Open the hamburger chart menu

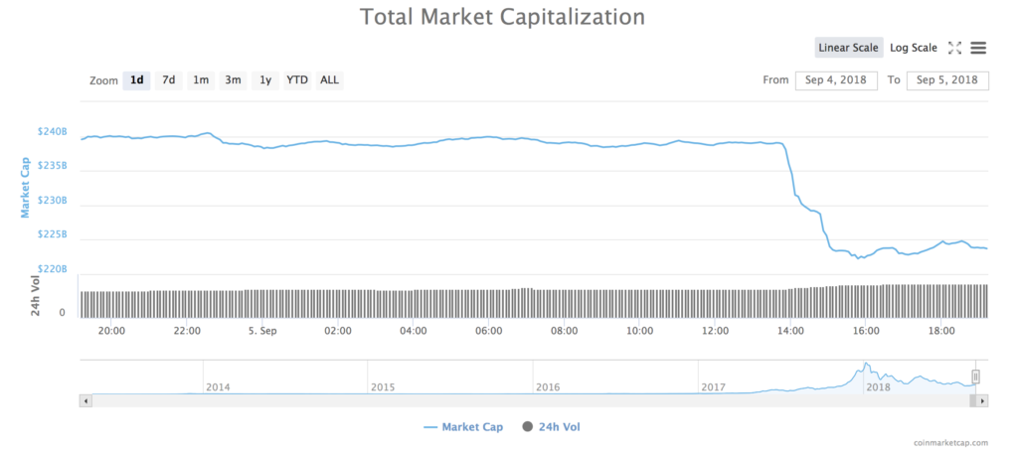coord(978,48)
